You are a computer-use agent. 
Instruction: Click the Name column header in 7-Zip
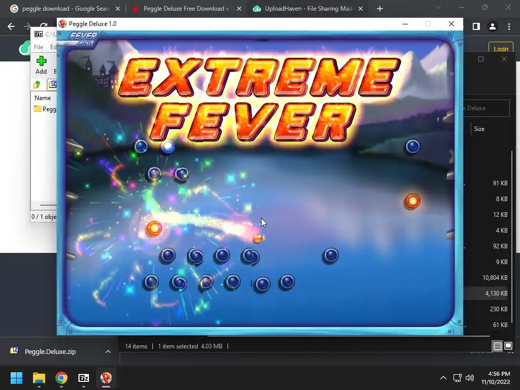[43, 98]
